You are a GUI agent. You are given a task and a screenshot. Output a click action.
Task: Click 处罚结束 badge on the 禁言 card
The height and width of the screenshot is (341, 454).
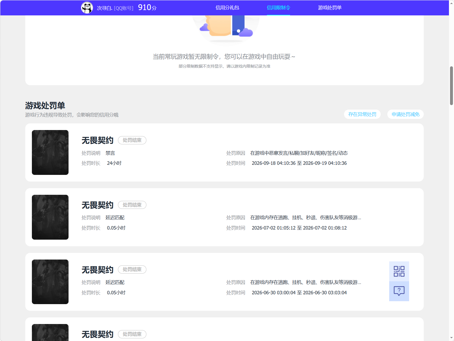pos(132,140)
